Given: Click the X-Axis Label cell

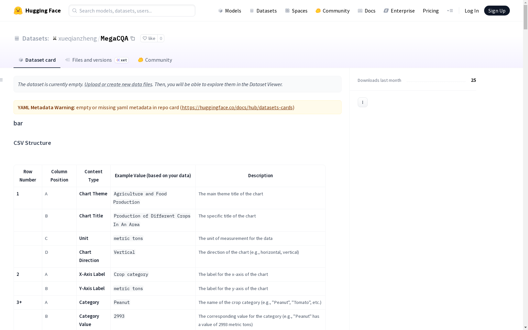Looking at the screenshot, I should coord(93,275).
